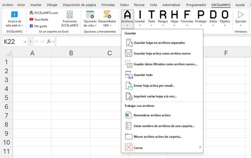Open the Ayuda tab
This screenshot has height=158, width=251.
coord(240,5)
